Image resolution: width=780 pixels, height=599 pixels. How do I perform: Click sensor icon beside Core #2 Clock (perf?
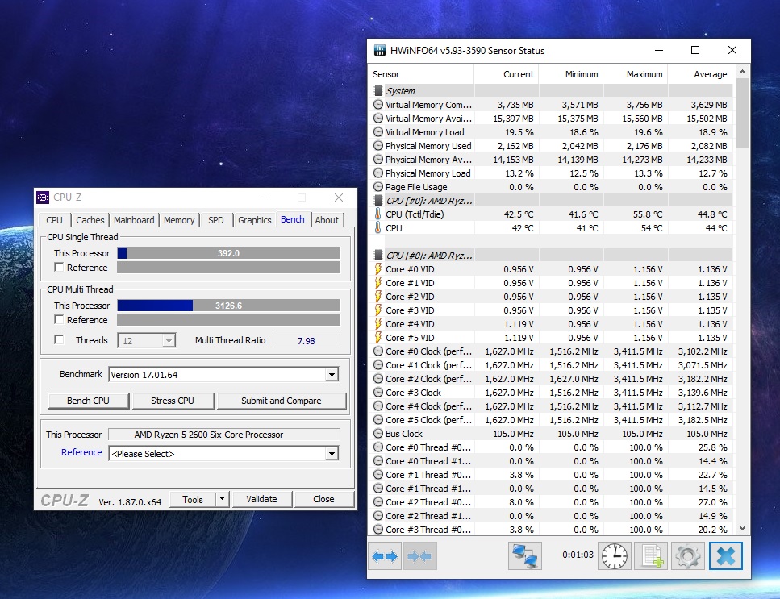(x=378, y=379)
